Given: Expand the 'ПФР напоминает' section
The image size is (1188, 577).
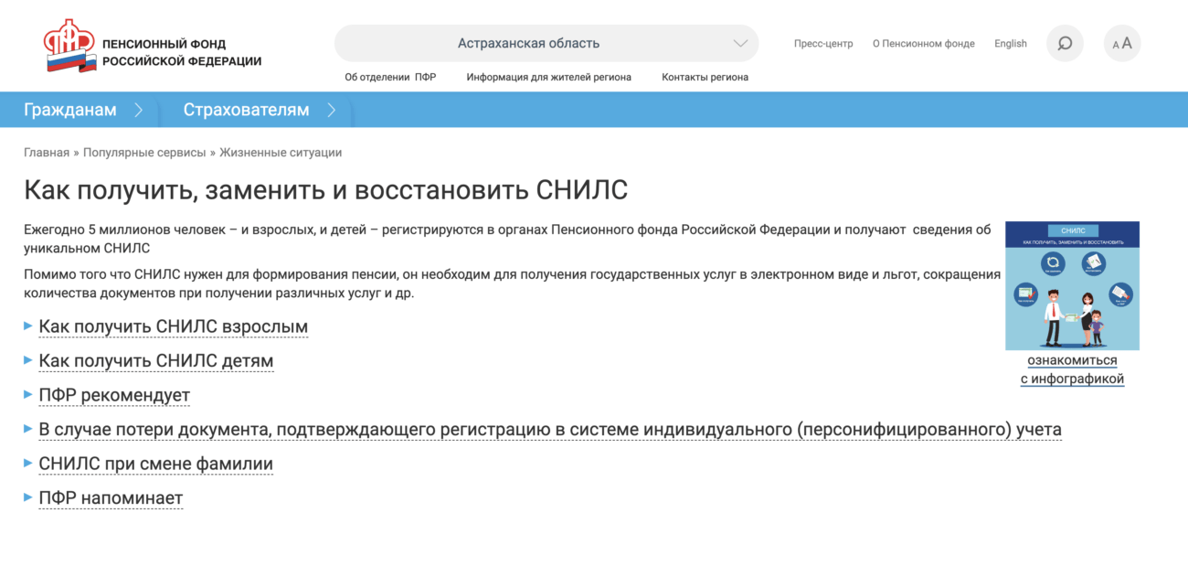Looking at the screenshot, I should (x=111, y=498).
